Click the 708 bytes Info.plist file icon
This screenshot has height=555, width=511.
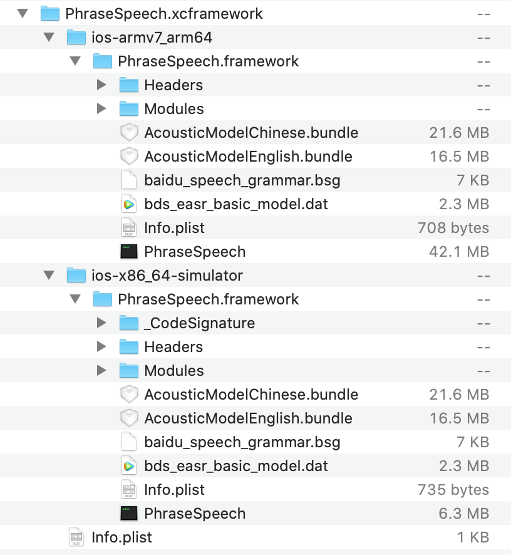click(x=128, y=228)
